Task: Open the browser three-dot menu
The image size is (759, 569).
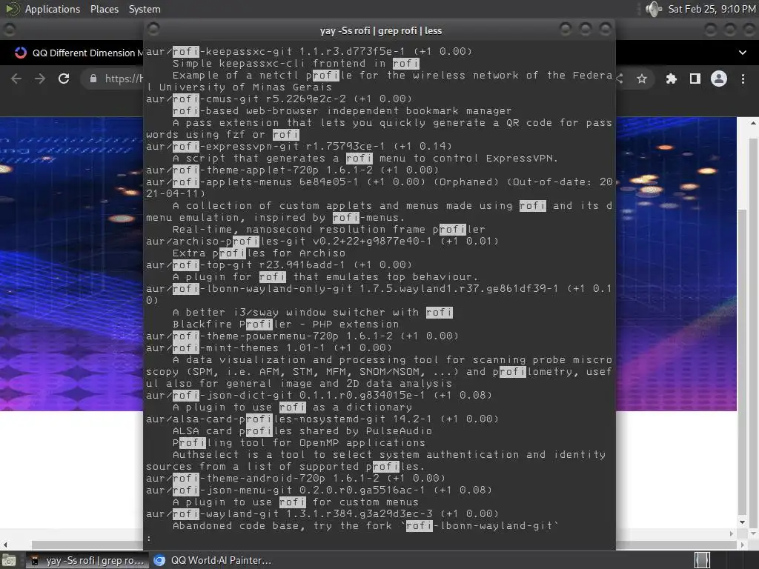Action: (x=743, y=79)
